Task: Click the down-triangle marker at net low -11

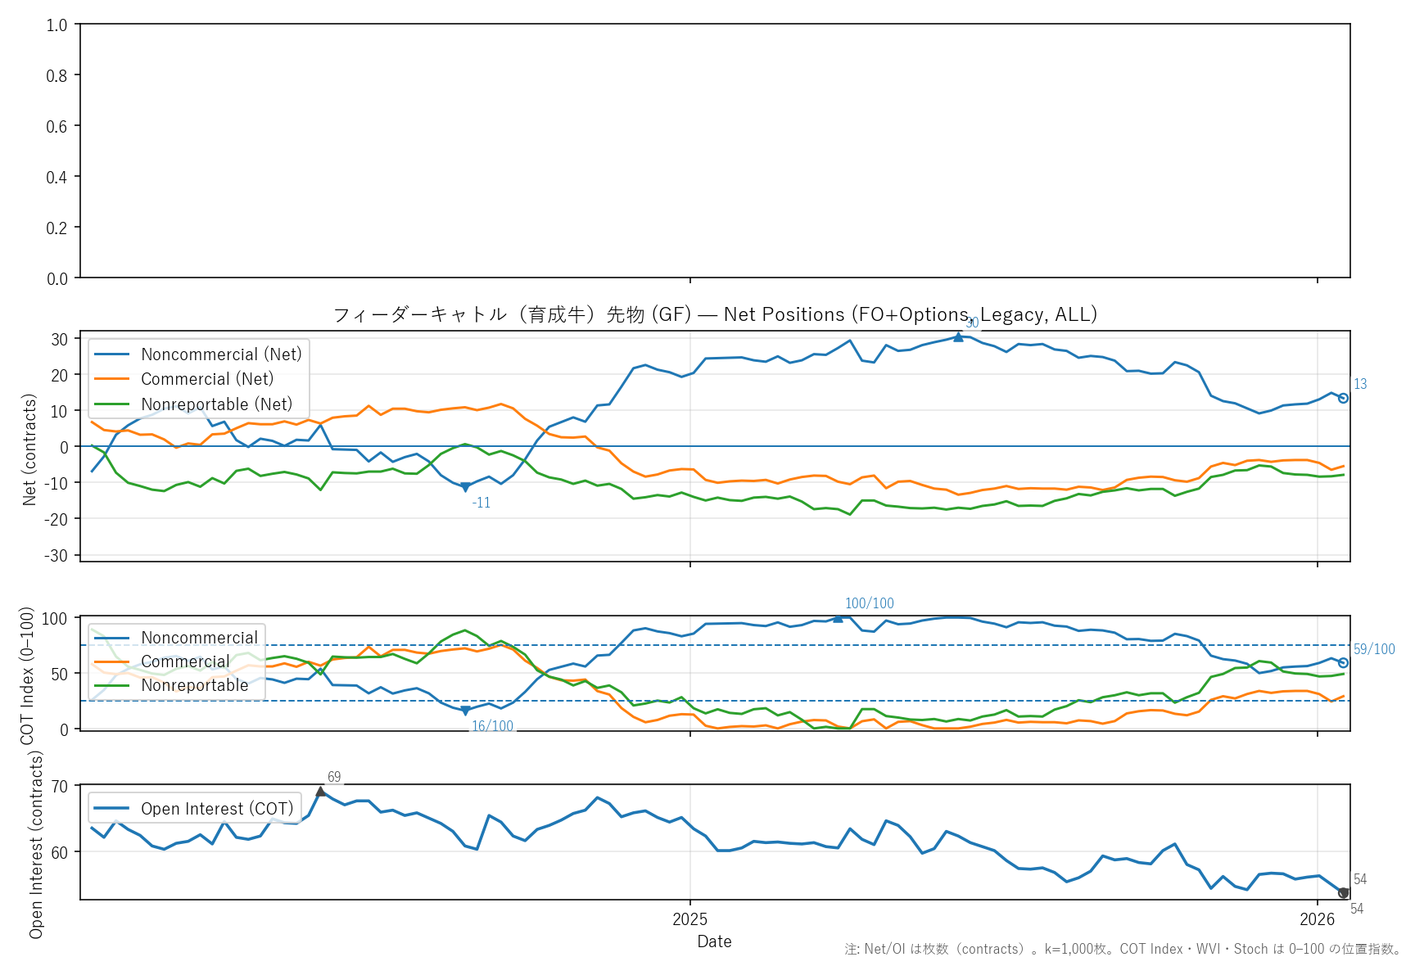Action: [x=465, y=487]
